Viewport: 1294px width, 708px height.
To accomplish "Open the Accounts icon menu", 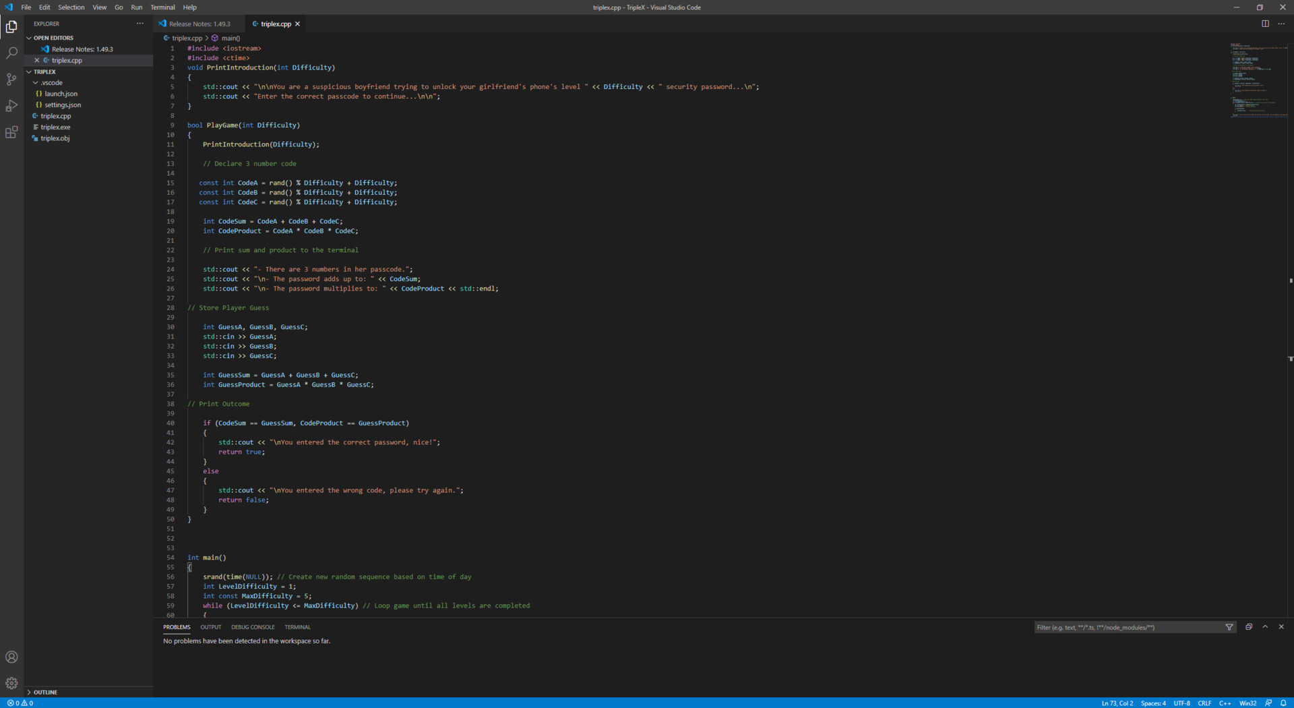I will point(11,657).
